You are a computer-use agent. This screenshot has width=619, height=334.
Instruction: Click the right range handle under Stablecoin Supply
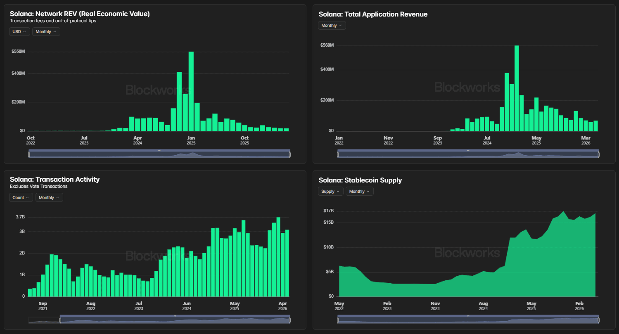[x=599, y=320]
